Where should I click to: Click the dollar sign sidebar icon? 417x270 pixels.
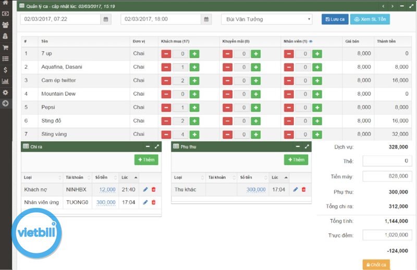(5, 70)
